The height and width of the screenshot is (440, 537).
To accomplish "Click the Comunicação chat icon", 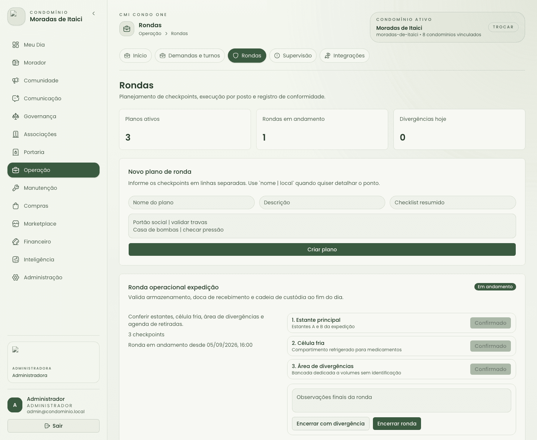I will (16, 98).
